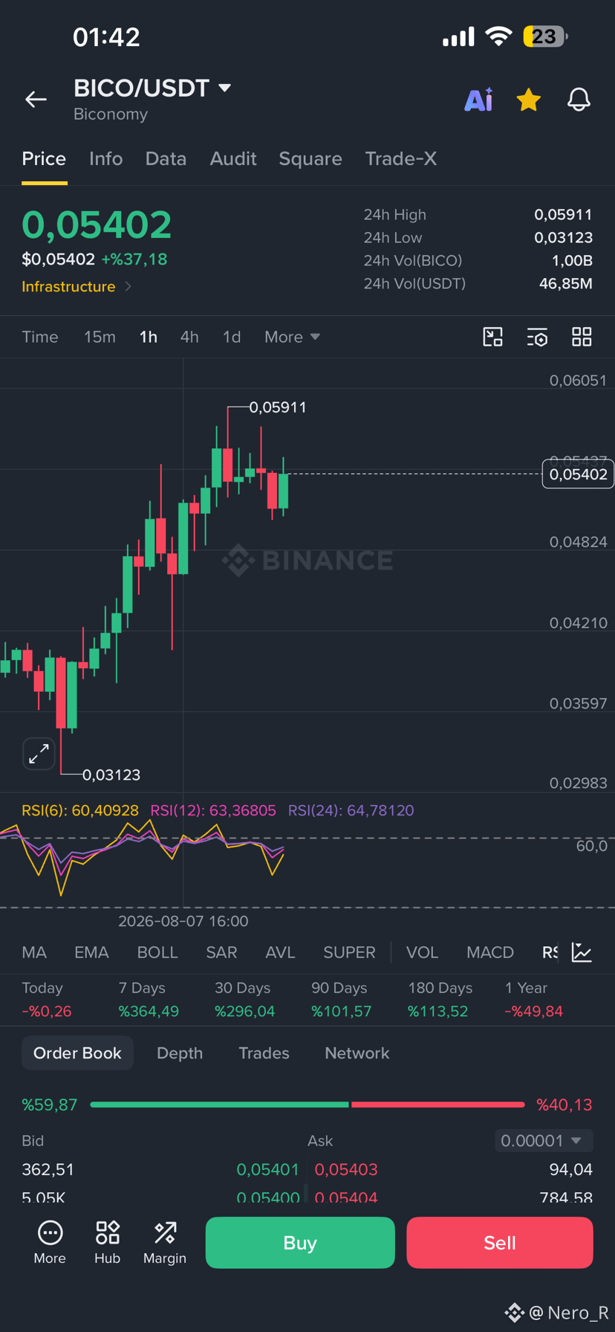Open the Data tab
The image size is (615, 1332).
[x=166, y=158]
